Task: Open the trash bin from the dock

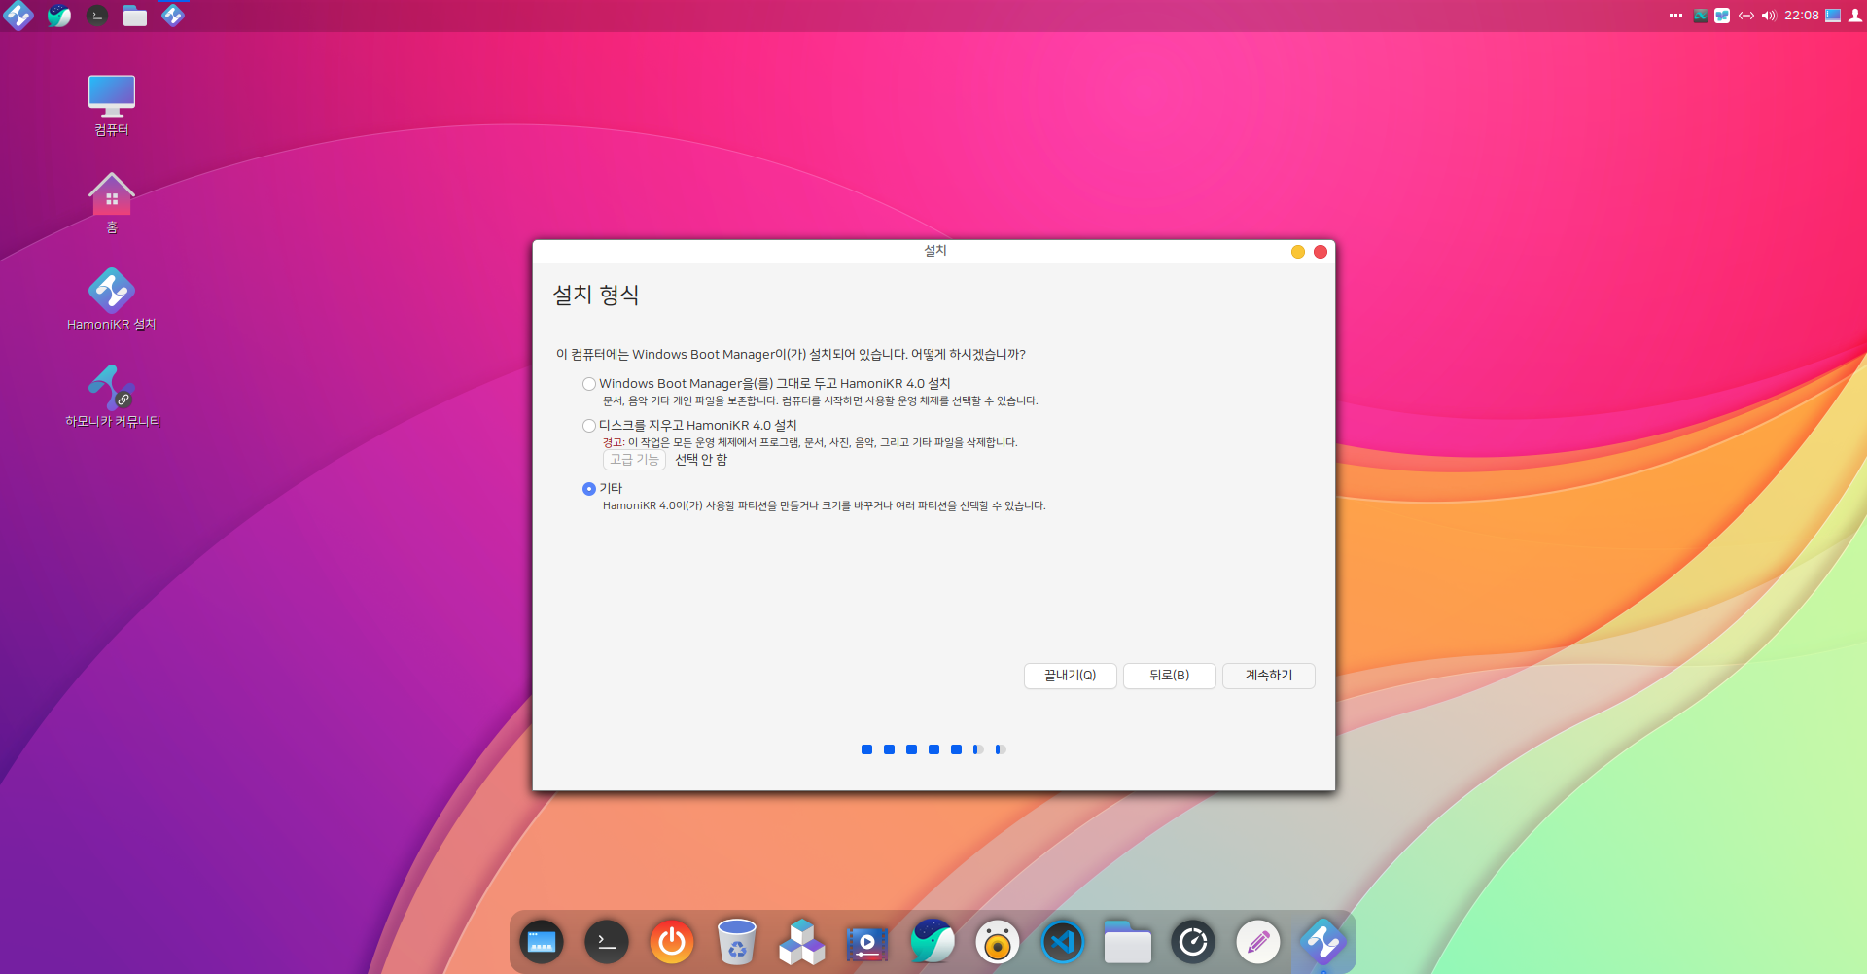Action: [x=737, y=942]
